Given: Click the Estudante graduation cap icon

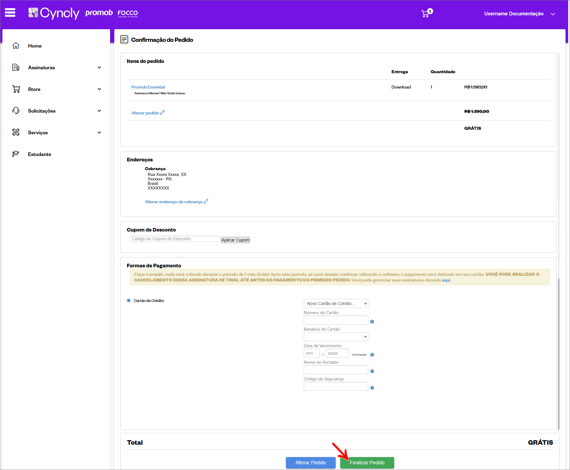Looking at the screenshot, I should click(16, 154).
